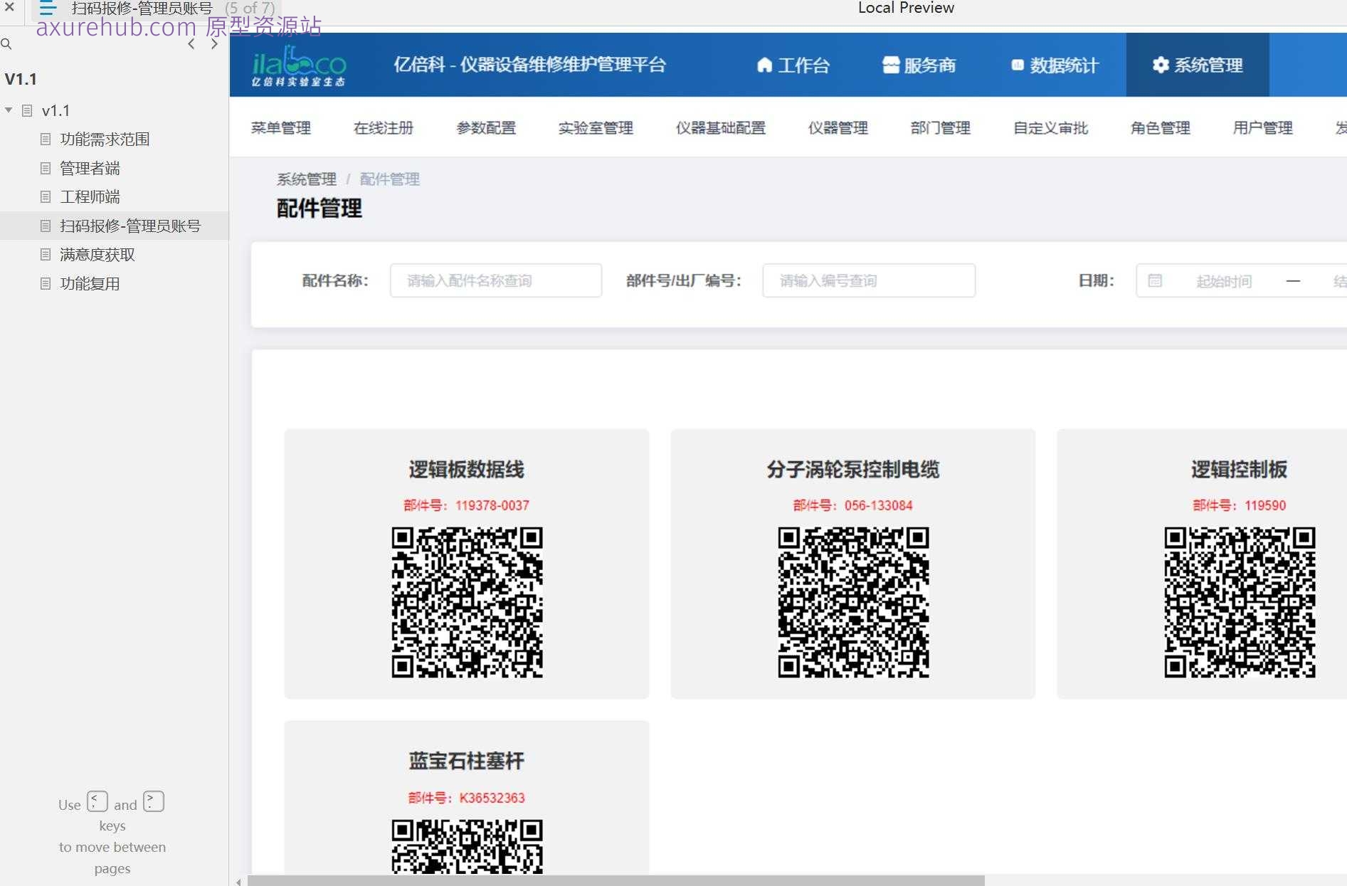Select 仪器管理 from the navigation bar
1347x886 pixels.
[838, 129]
